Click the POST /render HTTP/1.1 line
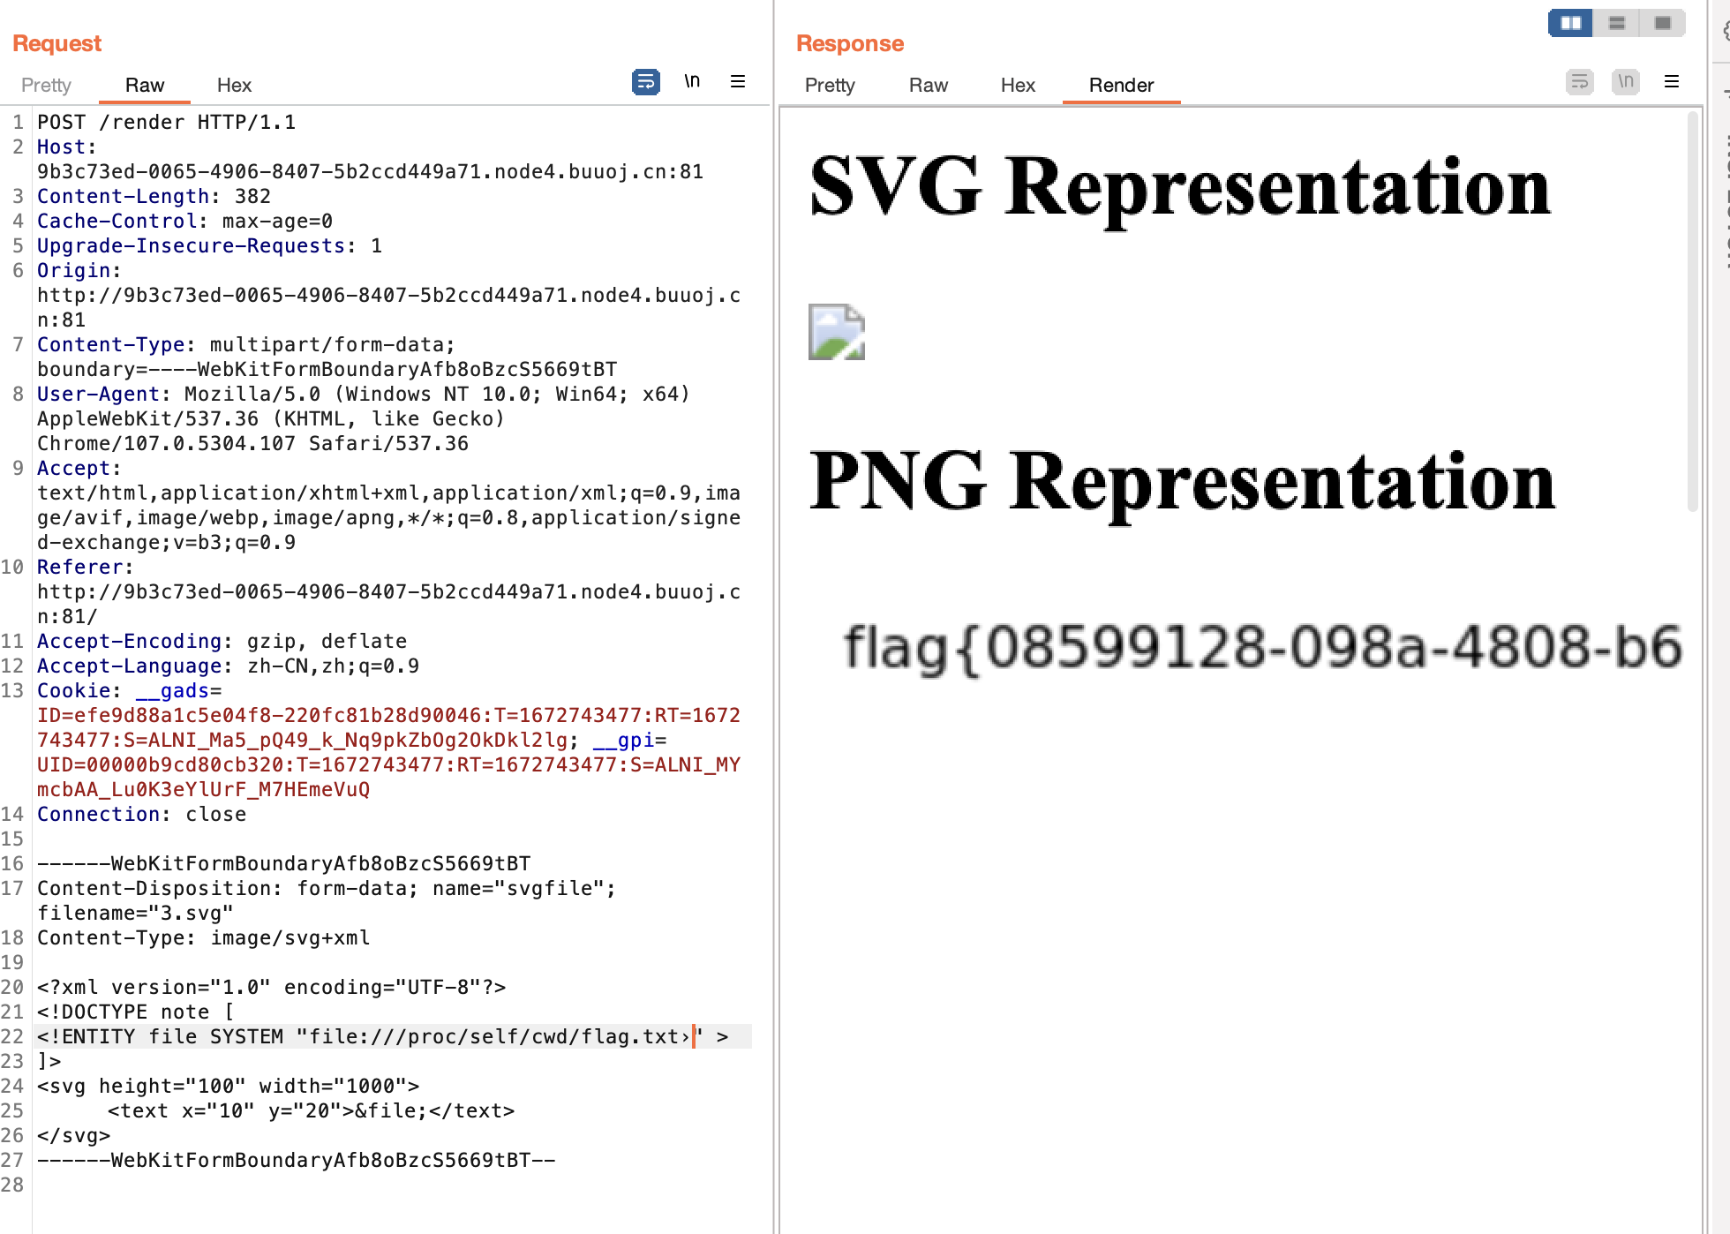The height and width of the screenshot is (1234, 1730). pos(166,122)
